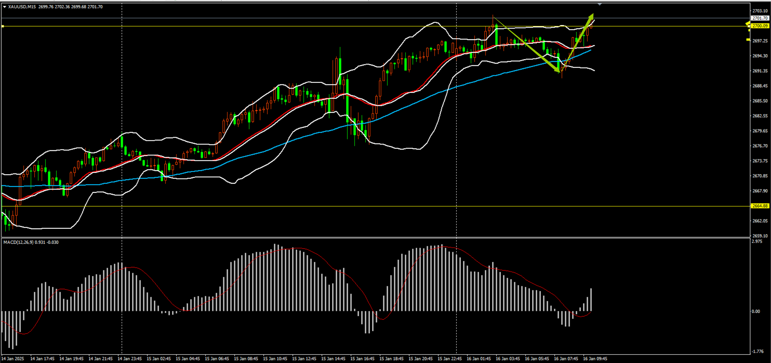Click the 14 Jan 23:45 time label
Image resolution: width=771 pixels, height=363 pixels.
pos(129,359)
